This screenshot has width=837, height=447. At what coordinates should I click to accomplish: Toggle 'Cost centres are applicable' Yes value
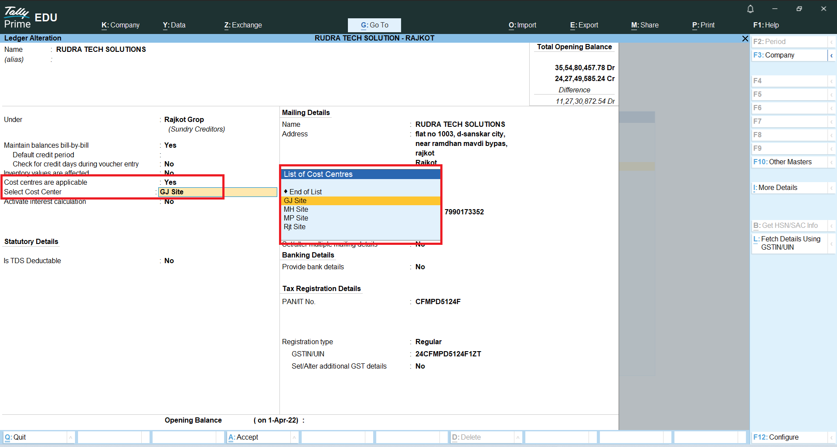(x=170, y=182)
